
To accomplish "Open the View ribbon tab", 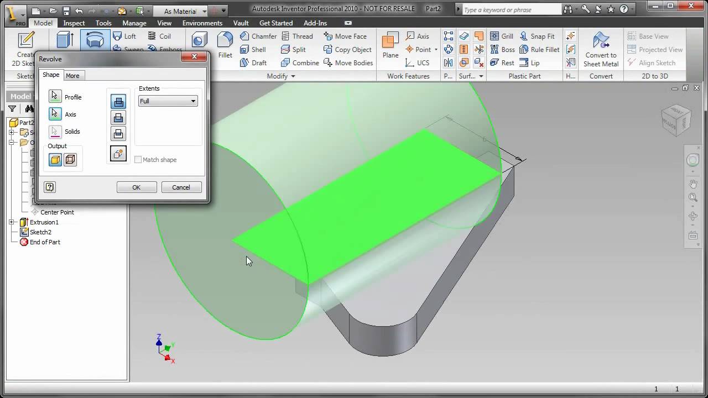I will click(164, 23).
